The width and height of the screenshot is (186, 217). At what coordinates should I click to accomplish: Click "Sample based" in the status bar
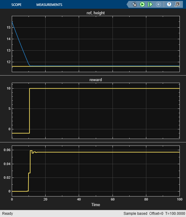pyautogui.click(x=135, y=214)
